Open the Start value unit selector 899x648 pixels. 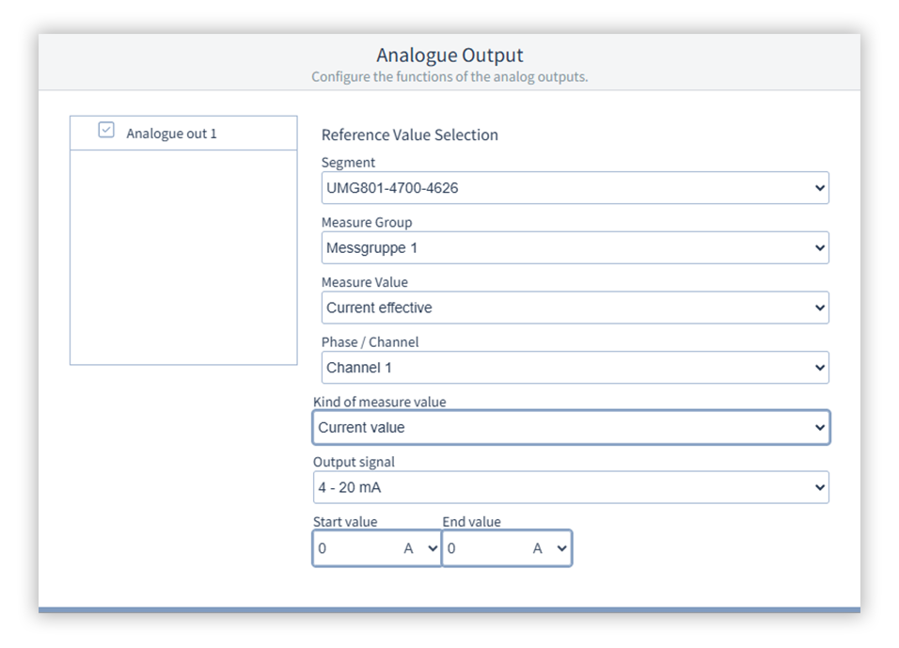(x=421, y=548)
